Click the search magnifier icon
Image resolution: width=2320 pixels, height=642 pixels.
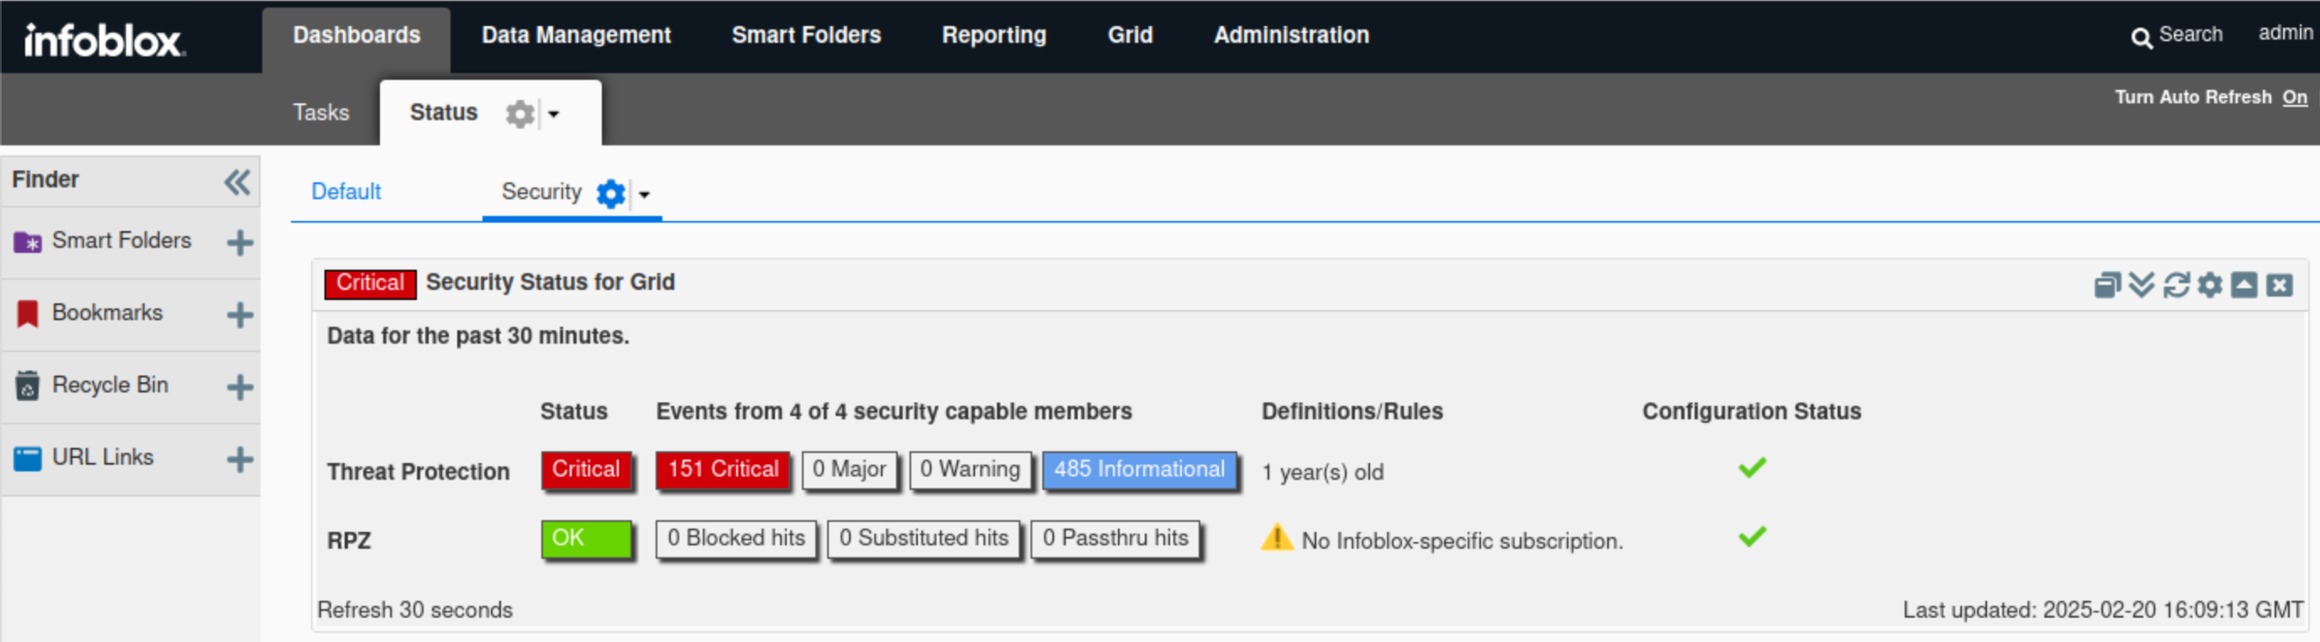pyautogui.click(x=2141, y=37)
